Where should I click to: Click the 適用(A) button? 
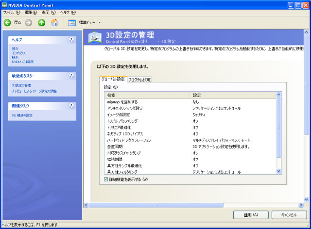click(251, 215)
